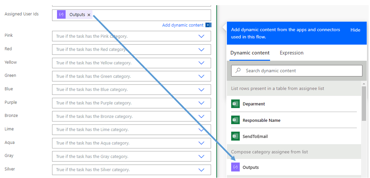Select Responsable Name dynamic content item
Viewport: 370px width, 178px height.
(294, 120)
